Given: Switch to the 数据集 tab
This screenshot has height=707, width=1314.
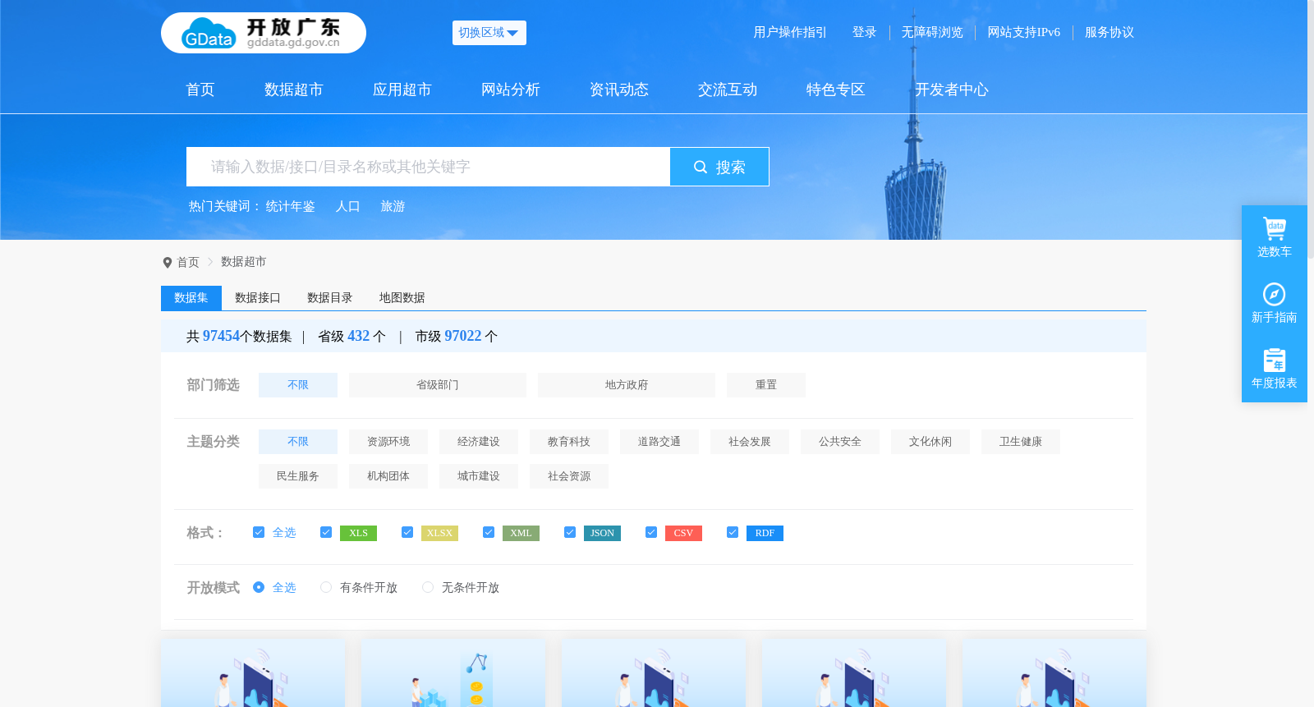Looking at the screenshot, I should click(x=191, y=298).
